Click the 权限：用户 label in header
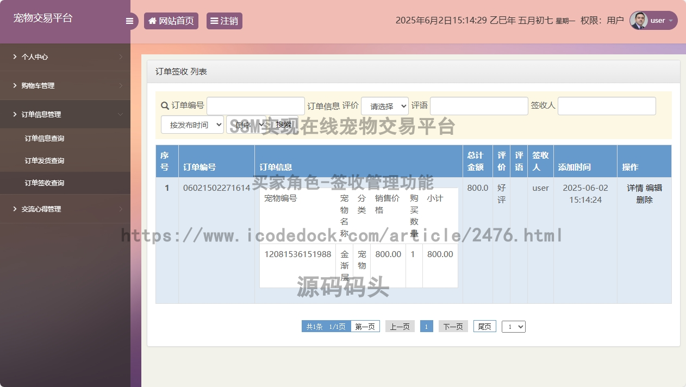 pyautogui.click(x=602, y=21)
